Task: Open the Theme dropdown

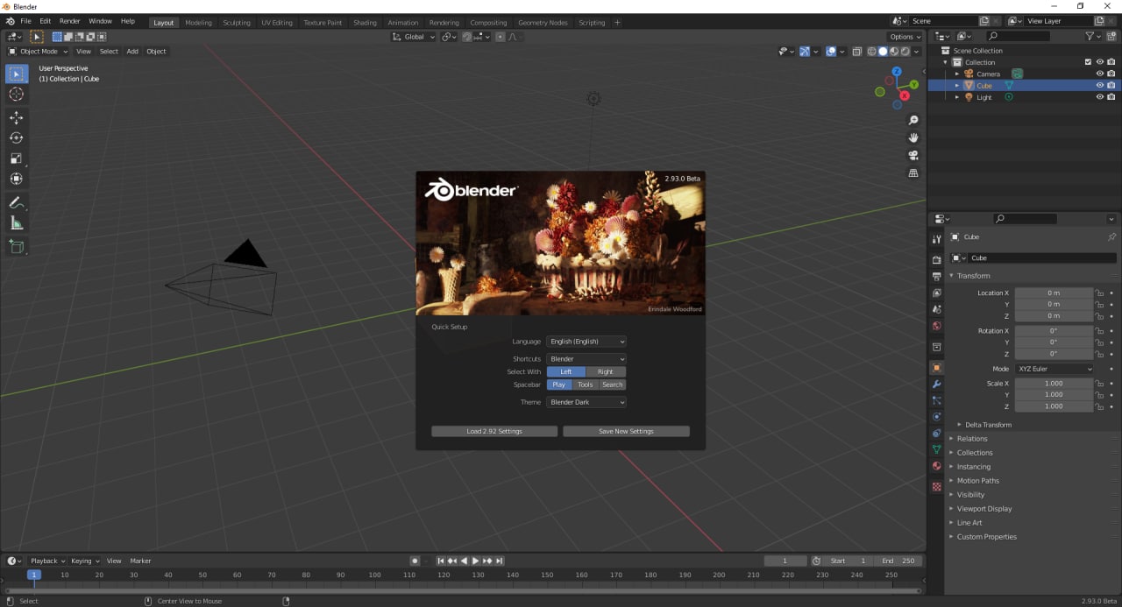Action: click(x=586, y=402)
